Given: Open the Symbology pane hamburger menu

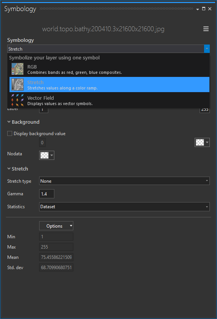Looking at the screenshot, I should click(x=206, y=29).
